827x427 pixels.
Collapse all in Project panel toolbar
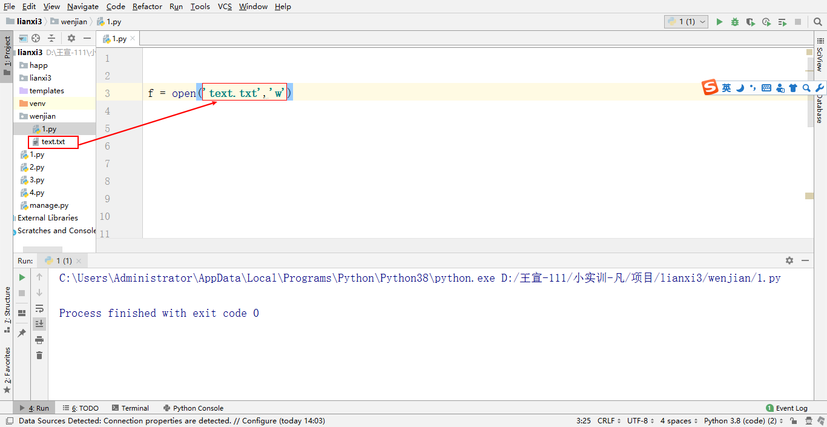pos(51,38)
